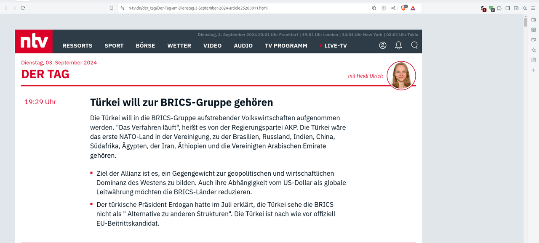Share this page via share icon
Viewport: 539px width, 243px height.
(393, 8)
